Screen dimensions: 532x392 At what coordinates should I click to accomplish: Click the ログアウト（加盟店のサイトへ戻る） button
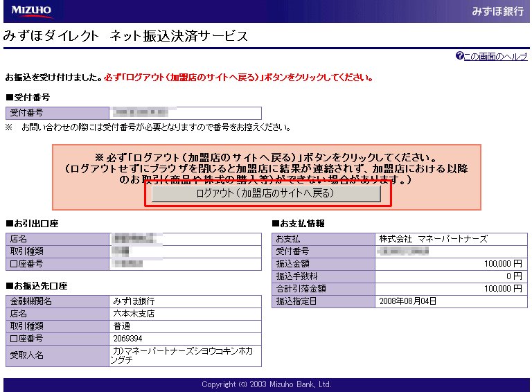click(x=266, y=194)
